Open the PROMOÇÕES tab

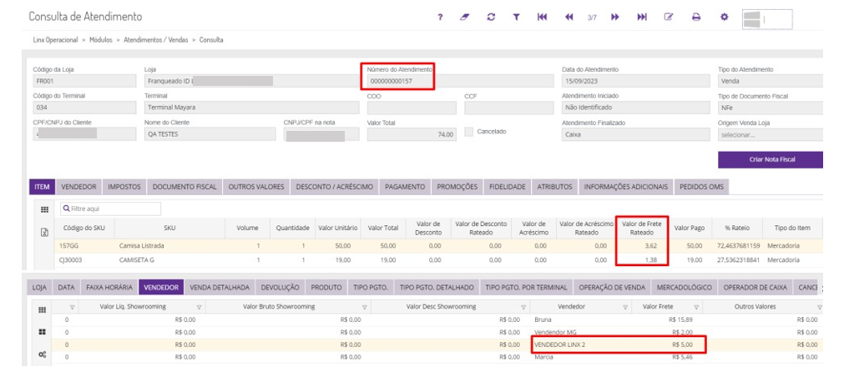point(457,187)
